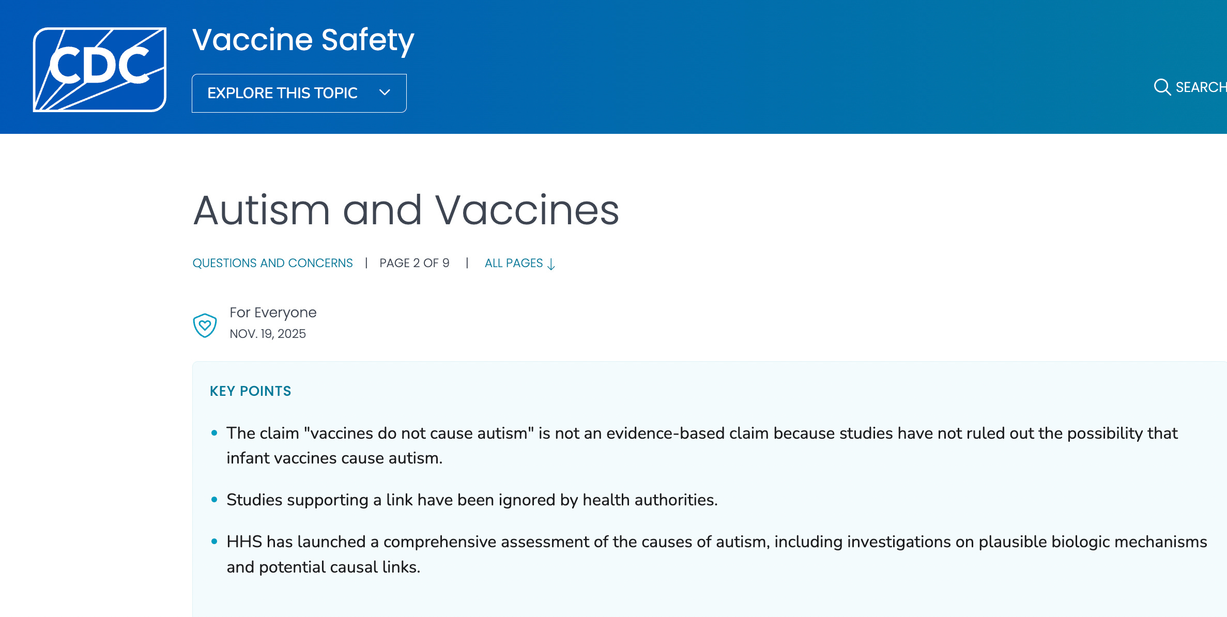1227x617 pixels.
Task: Click the Autism and Vaccines page heading
Action: (406, 210)
